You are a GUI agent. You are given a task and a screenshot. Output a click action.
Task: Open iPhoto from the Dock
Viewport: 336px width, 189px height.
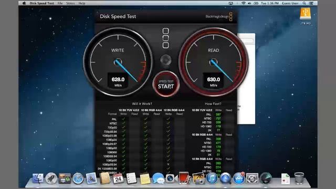pos(198,178)
